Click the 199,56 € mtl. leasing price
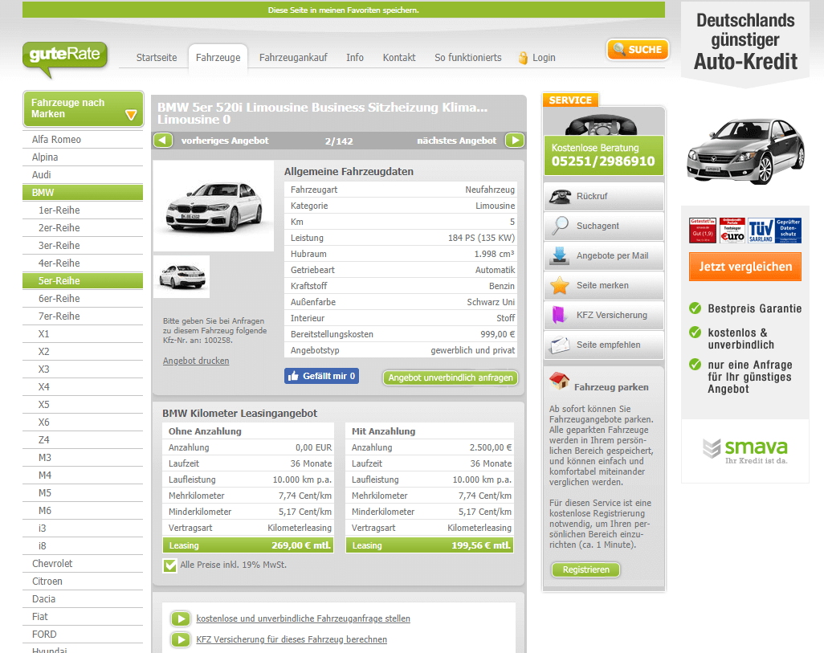Screen dimensions: 824x653 (x=481, y=545)
